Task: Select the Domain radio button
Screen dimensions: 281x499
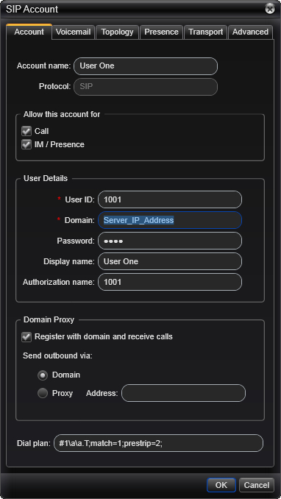Action: click(43, 375)
